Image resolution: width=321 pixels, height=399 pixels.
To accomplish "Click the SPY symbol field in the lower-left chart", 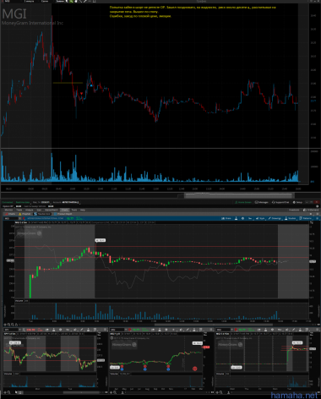I will [x=11, y=330].
